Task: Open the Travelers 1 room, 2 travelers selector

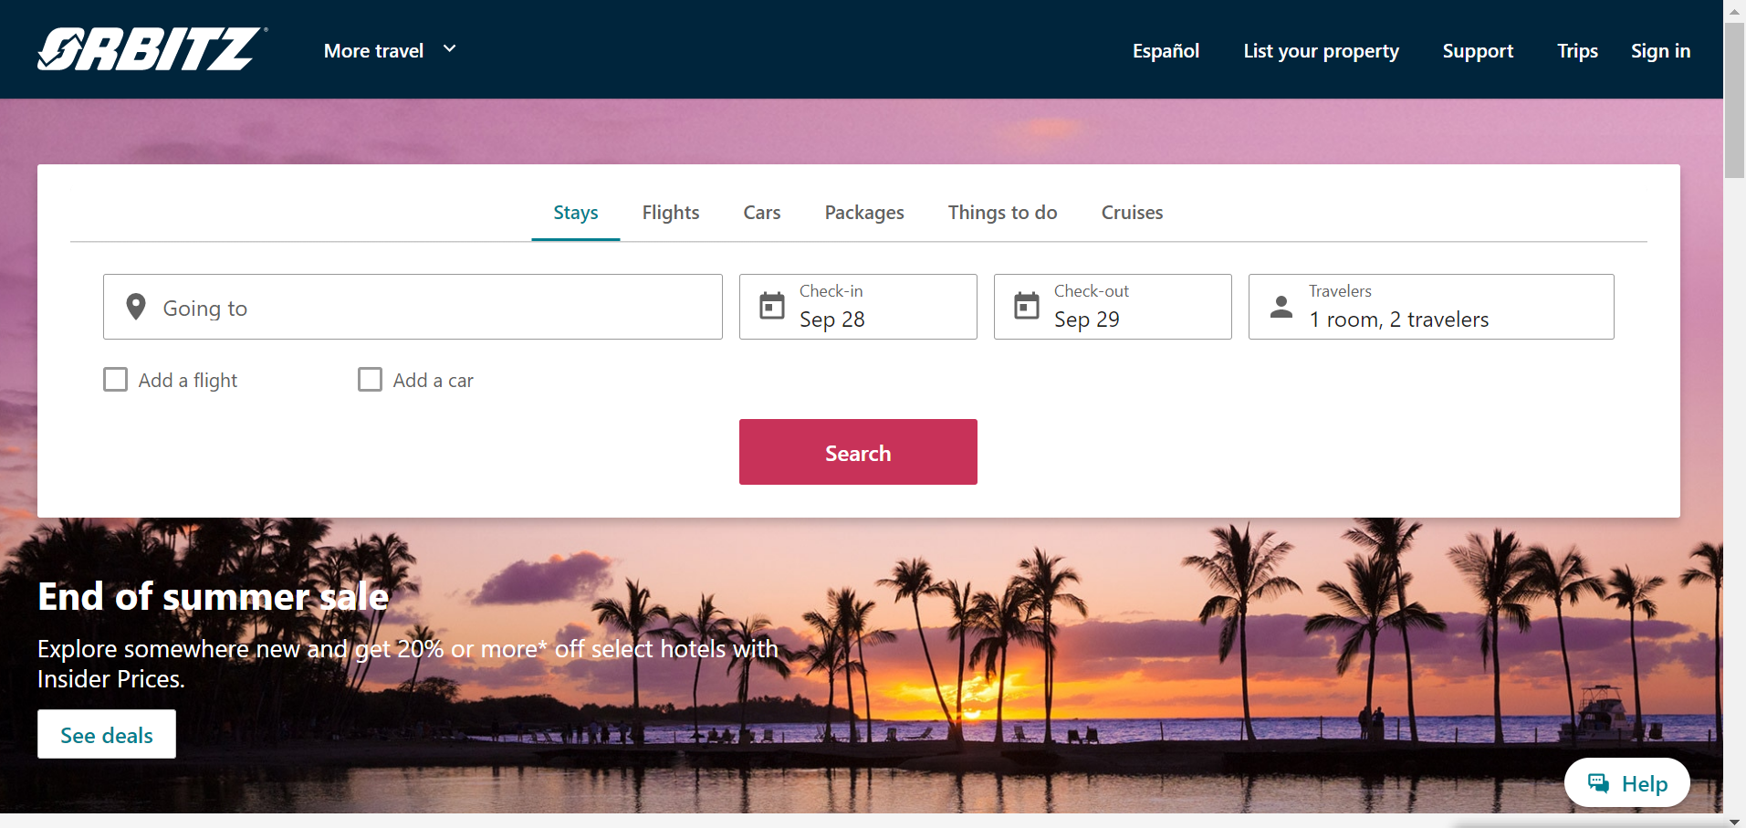Action: (x=1431, y=307)
